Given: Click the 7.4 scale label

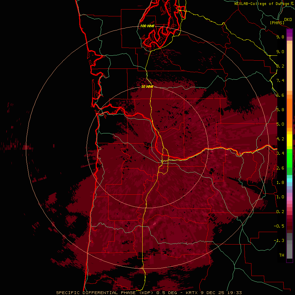Looking at the screenshot, I should pos(280,81).
